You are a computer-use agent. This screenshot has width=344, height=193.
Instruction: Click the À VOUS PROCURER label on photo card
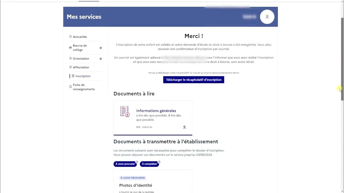132,178
